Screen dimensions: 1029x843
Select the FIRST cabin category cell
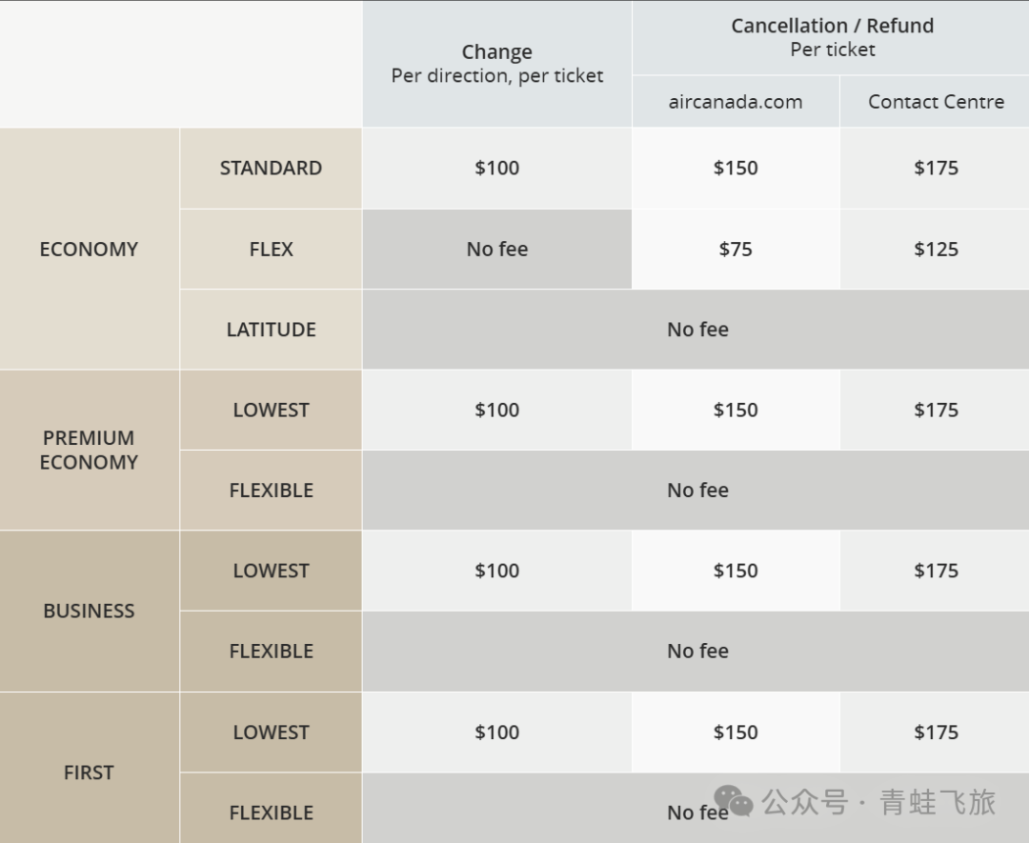point(89,773)
